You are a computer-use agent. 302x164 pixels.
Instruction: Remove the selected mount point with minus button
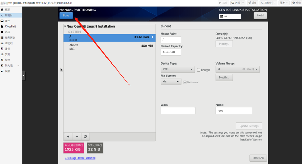point(77,137)
